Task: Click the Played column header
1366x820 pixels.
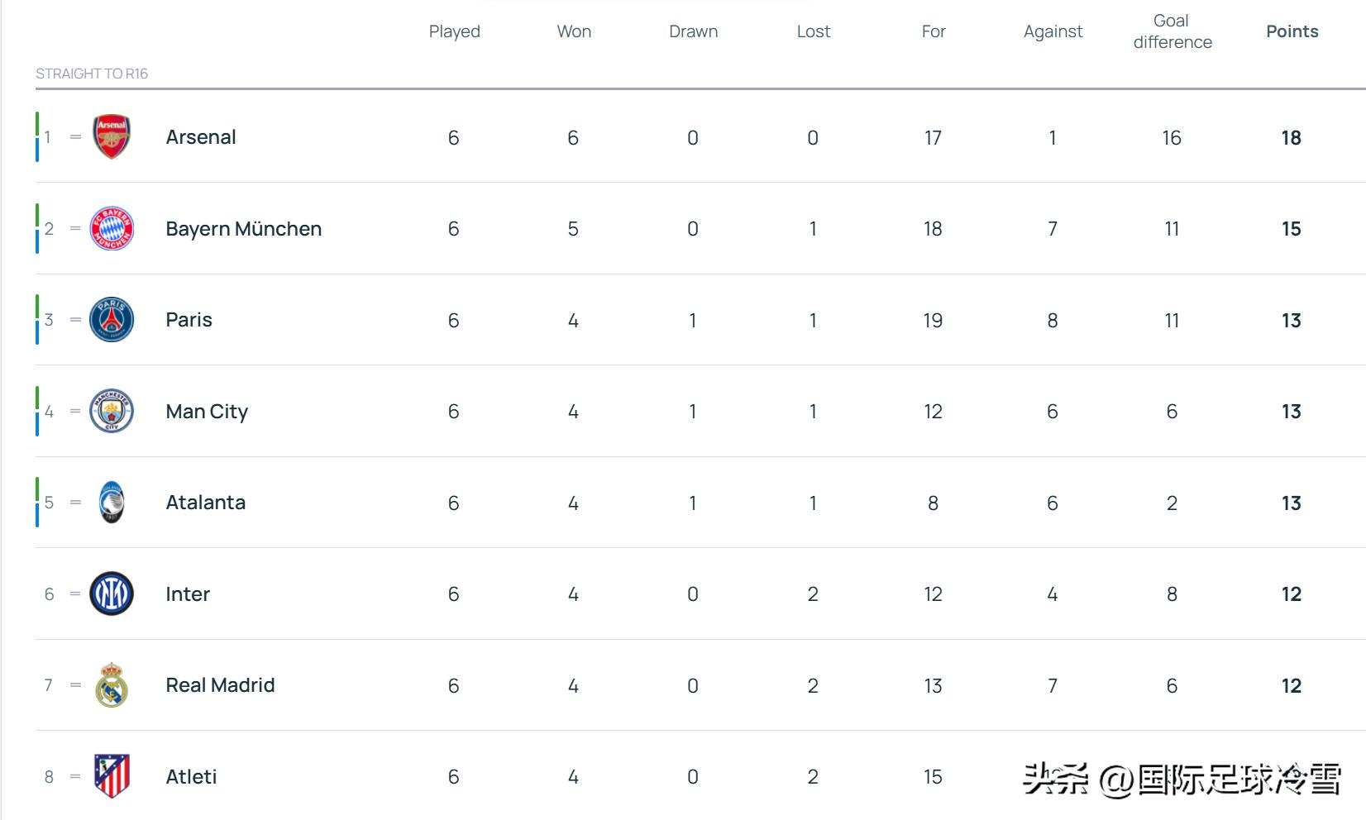Action: [x=454, y=31]
